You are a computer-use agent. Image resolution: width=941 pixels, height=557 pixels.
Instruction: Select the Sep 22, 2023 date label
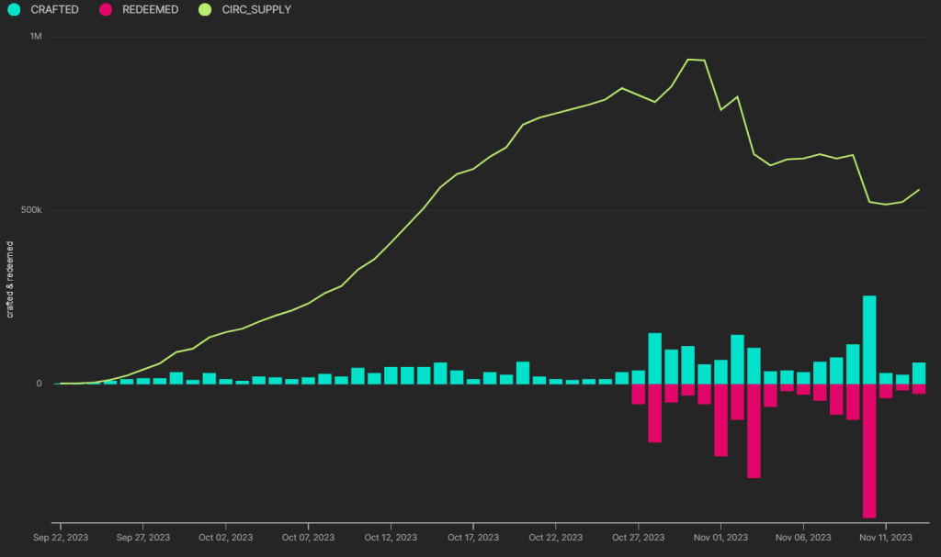click(x=61, y=538)
